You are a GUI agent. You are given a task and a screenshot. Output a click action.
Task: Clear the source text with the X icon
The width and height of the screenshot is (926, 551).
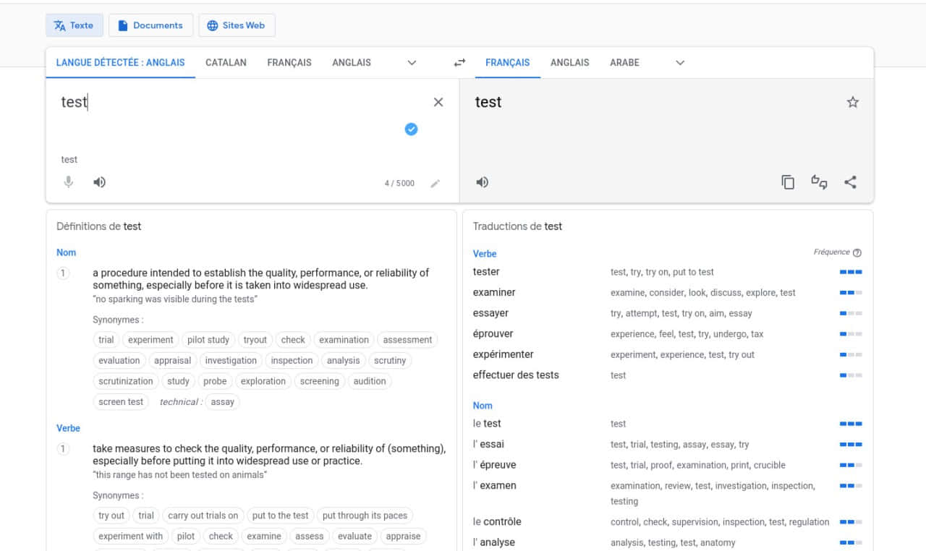click(438, 102)
